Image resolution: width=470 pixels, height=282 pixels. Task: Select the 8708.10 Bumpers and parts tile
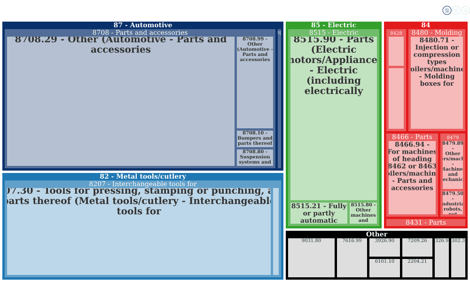coord(255,139)
